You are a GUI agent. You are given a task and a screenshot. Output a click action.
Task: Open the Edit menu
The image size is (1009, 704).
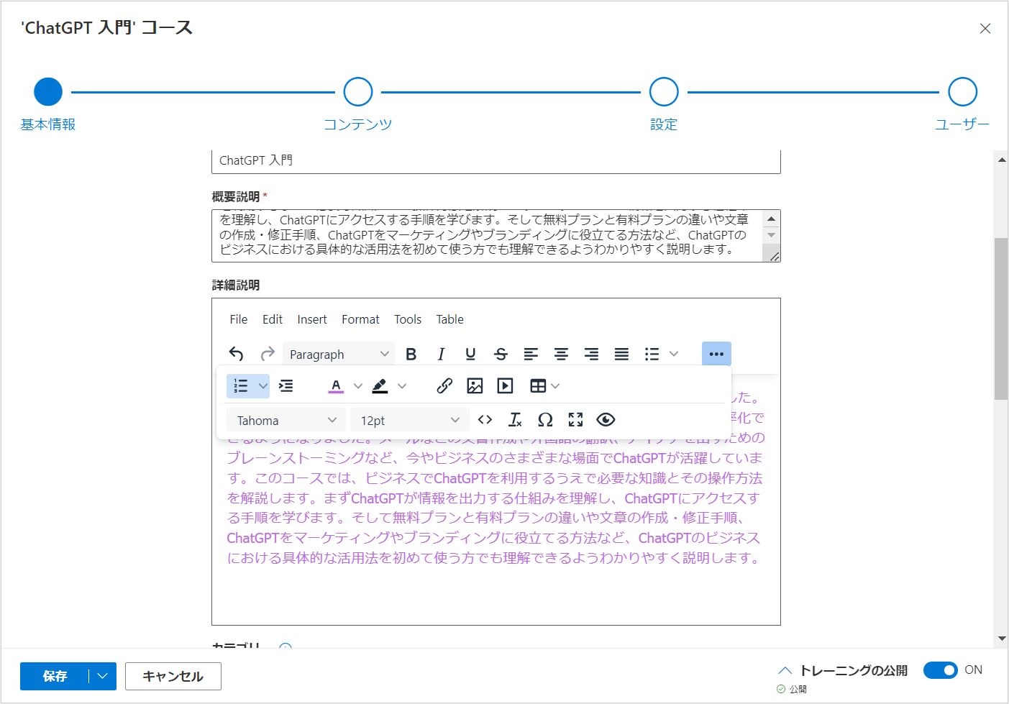tap(273, 319)
